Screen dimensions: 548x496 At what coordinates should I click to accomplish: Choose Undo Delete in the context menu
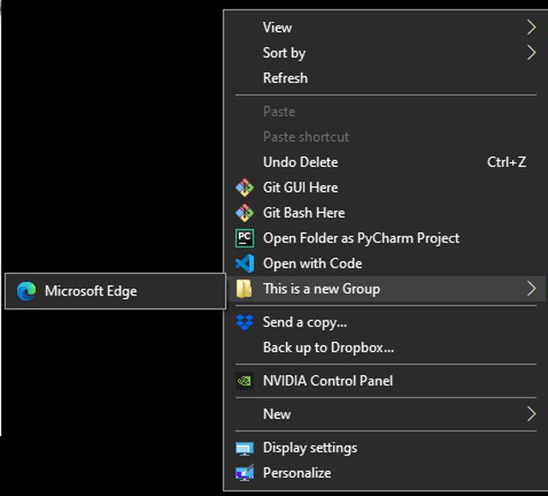click(x=301, y=162)
